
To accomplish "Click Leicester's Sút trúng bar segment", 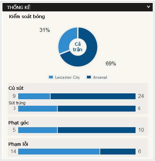I will [37, 109].
